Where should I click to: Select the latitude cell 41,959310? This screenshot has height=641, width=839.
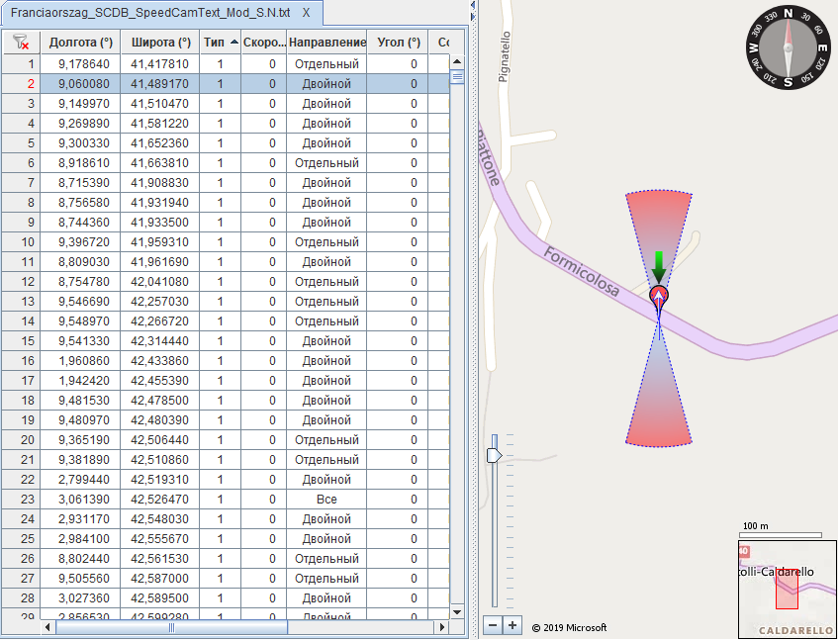click(x=160, y=242)
